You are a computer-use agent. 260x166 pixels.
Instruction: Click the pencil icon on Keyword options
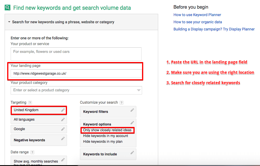coord(132,123)
